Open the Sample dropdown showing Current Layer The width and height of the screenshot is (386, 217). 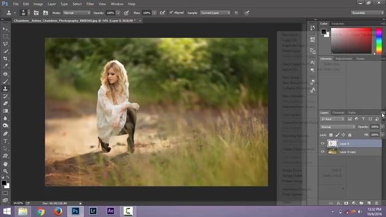(215, 13)
